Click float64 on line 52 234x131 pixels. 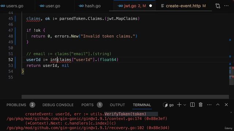pos(108,60)
